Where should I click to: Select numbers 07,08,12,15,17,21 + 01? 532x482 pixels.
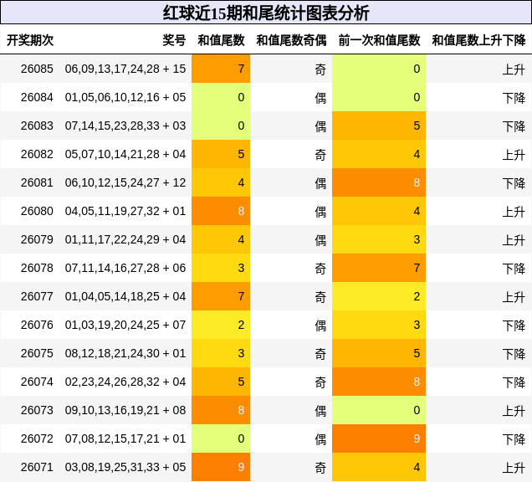click(125, 438)
